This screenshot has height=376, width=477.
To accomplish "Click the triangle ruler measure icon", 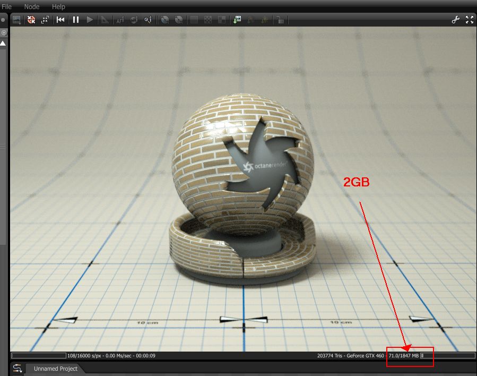I will click(x=105, y=20).
